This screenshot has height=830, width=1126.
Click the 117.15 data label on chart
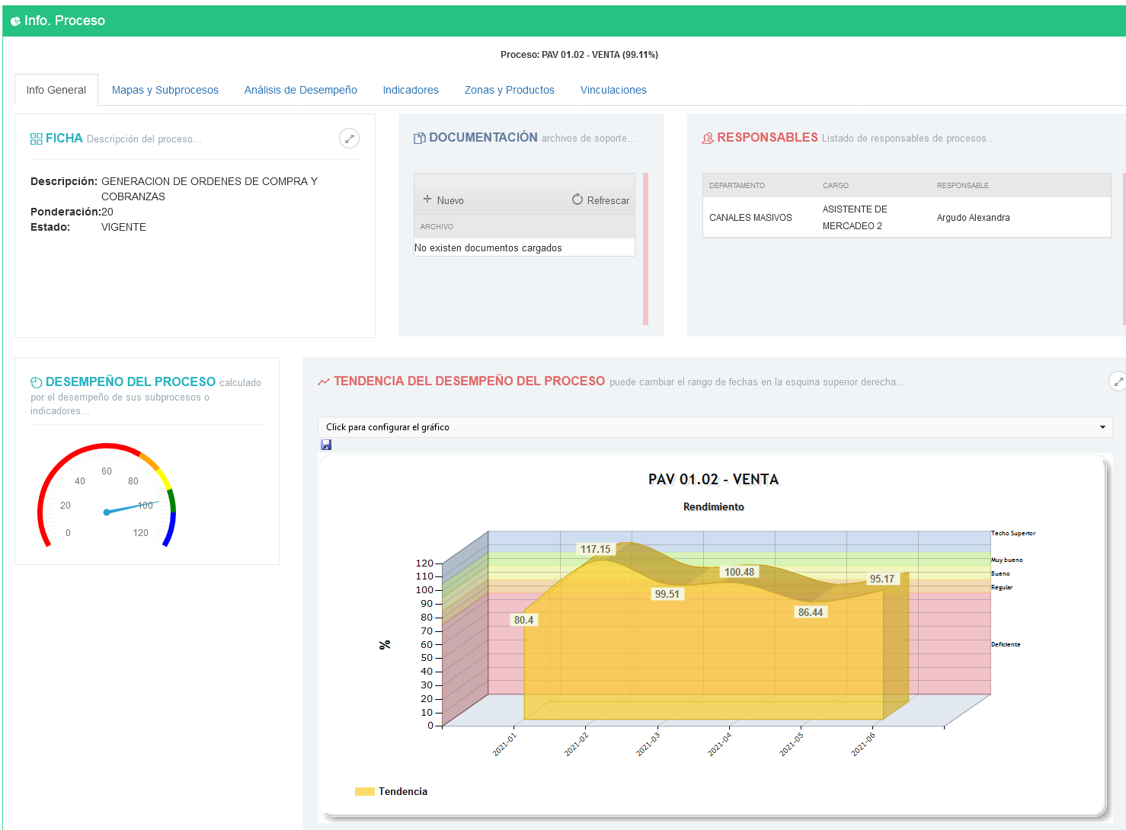pos(595,549)
